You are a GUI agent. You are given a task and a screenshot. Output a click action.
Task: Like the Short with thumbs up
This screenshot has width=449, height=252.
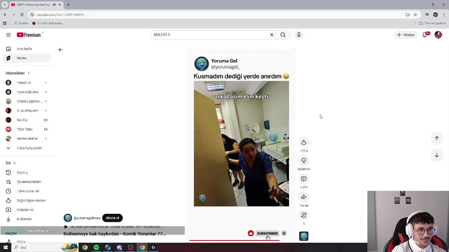pyautogui.click(x=304, y=142)
